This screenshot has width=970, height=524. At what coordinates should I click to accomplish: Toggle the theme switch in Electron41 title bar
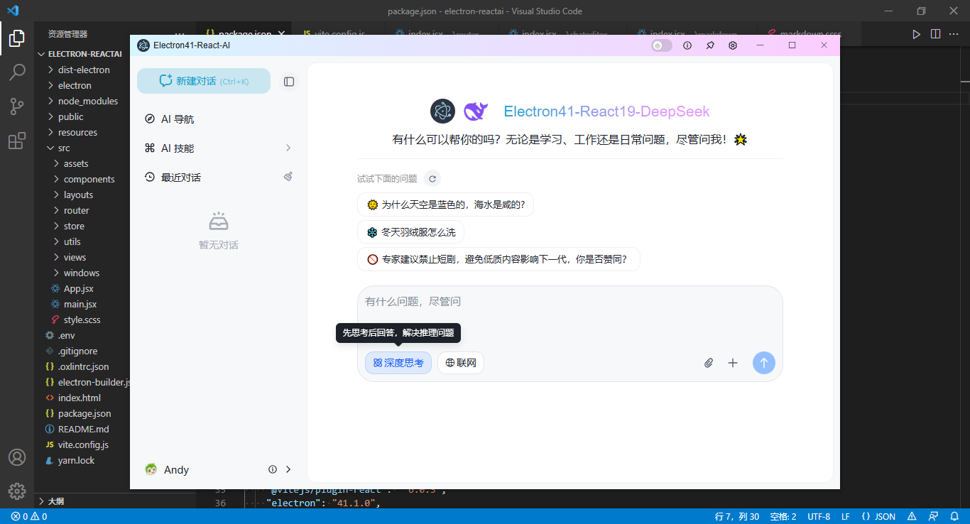[x=662, y=45]
